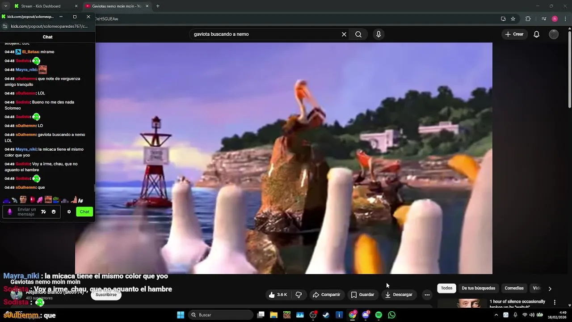Bookmark this page with the star icon

(x=513, y=19)
